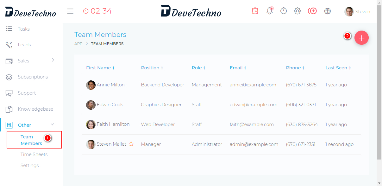Open the globe language icon

tap(328, 11)
